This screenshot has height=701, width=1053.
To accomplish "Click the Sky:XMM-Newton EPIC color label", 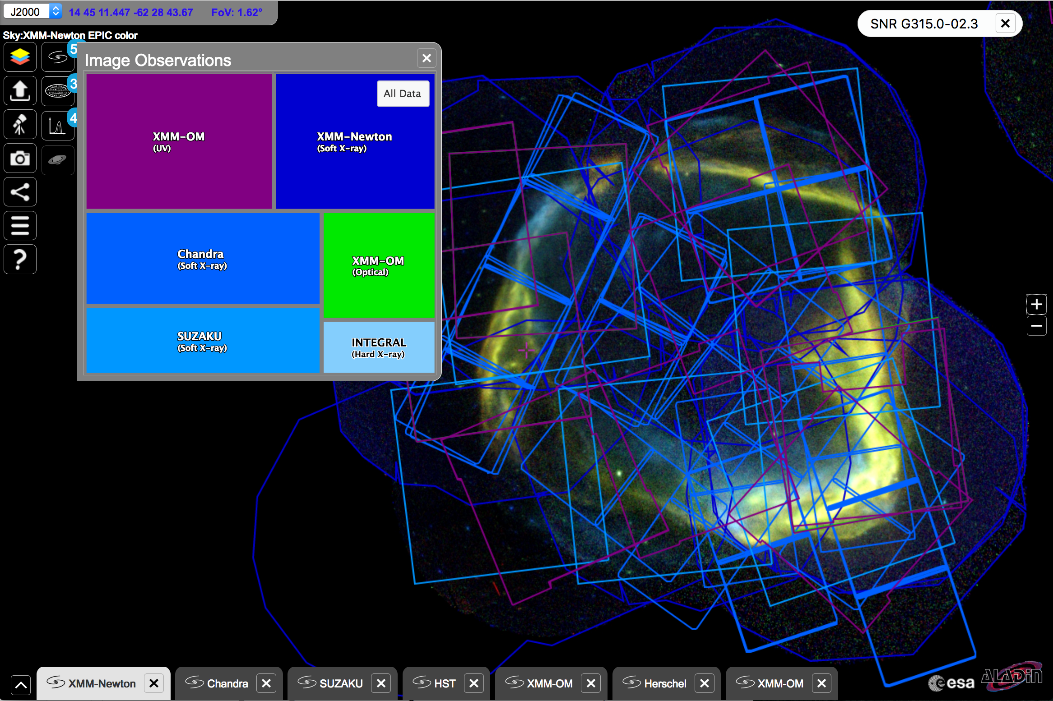I will (70, 35).
